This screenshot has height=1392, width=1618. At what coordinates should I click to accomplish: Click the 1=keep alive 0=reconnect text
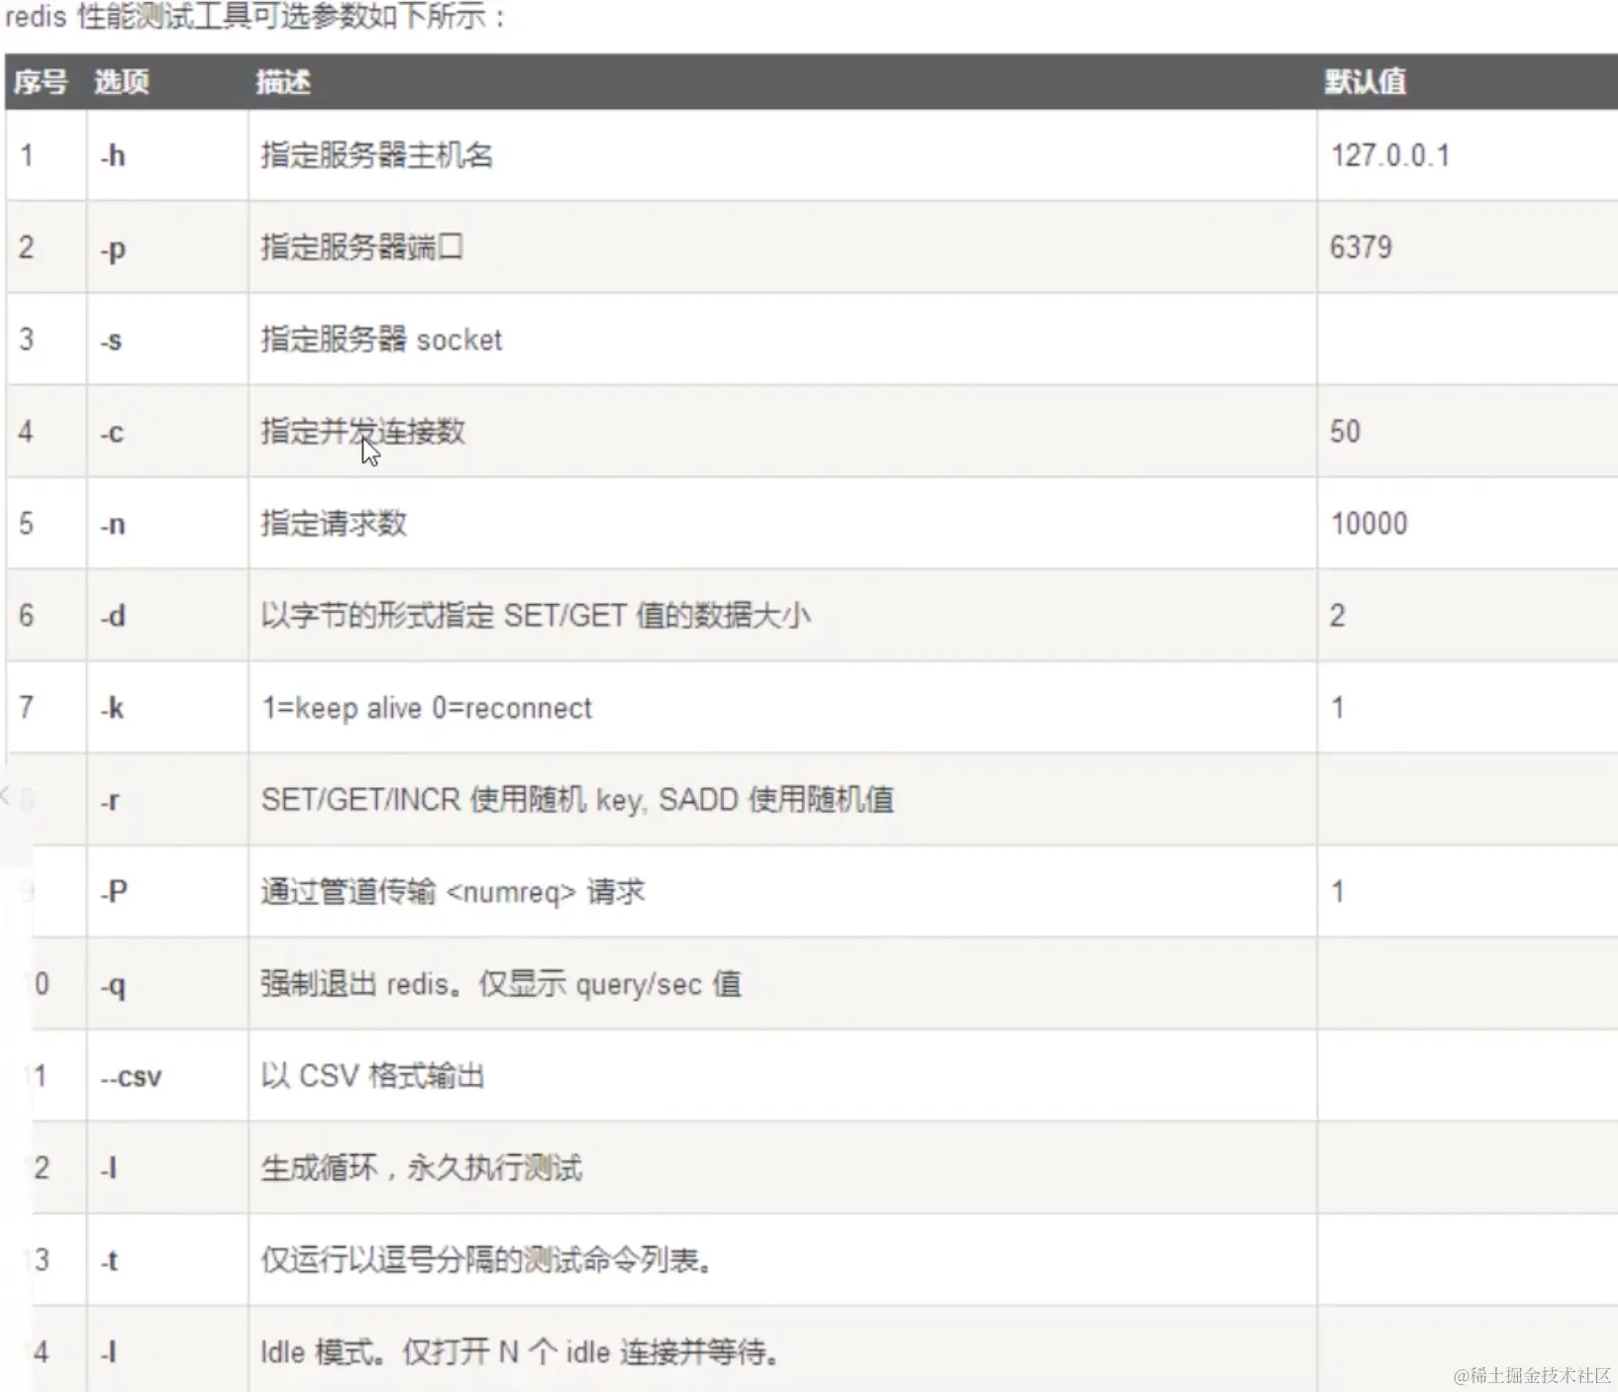tap(427, 708)
